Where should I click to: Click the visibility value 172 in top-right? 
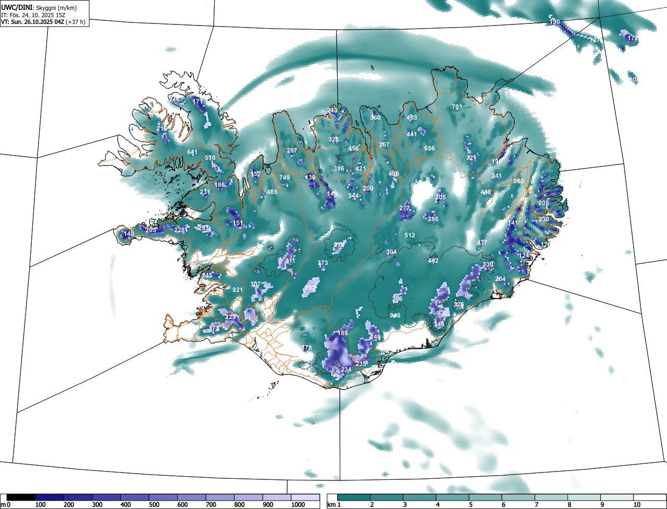(x=633, y=38)
